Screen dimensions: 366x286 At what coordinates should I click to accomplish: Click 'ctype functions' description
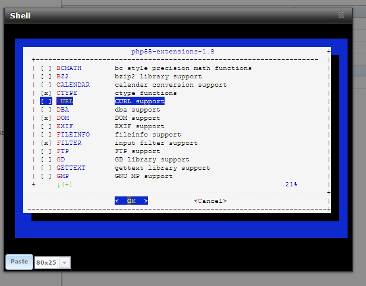[146, 93]
